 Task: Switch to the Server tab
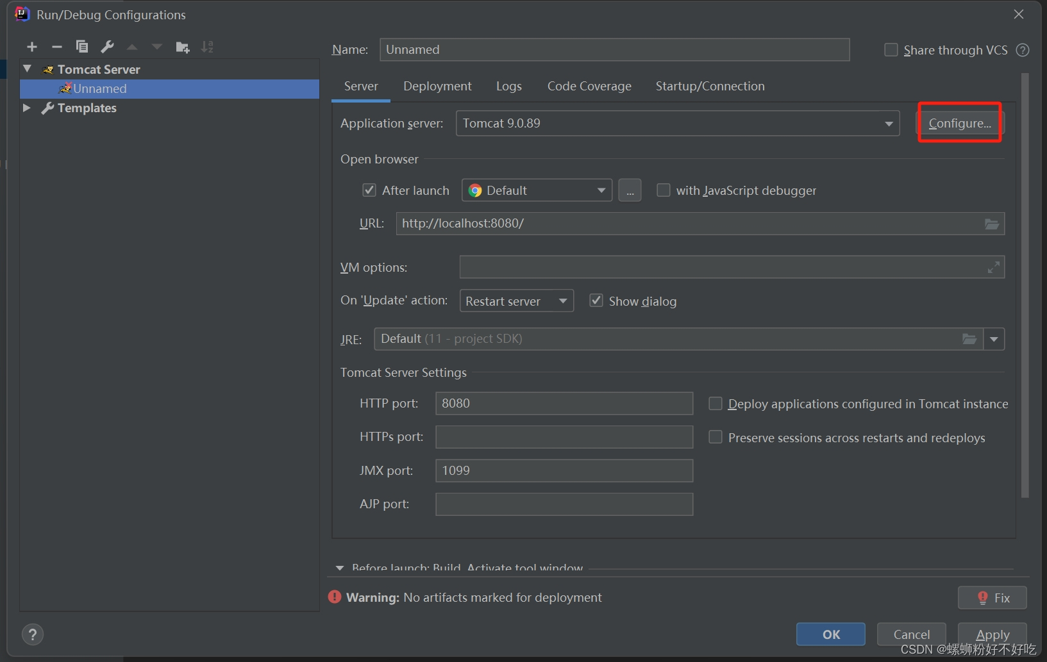(361, 86)
